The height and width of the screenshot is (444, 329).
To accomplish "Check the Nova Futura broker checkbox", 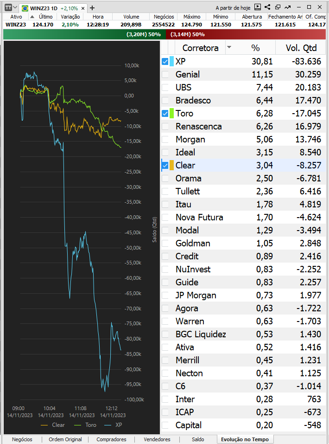I will click(165, 218).
